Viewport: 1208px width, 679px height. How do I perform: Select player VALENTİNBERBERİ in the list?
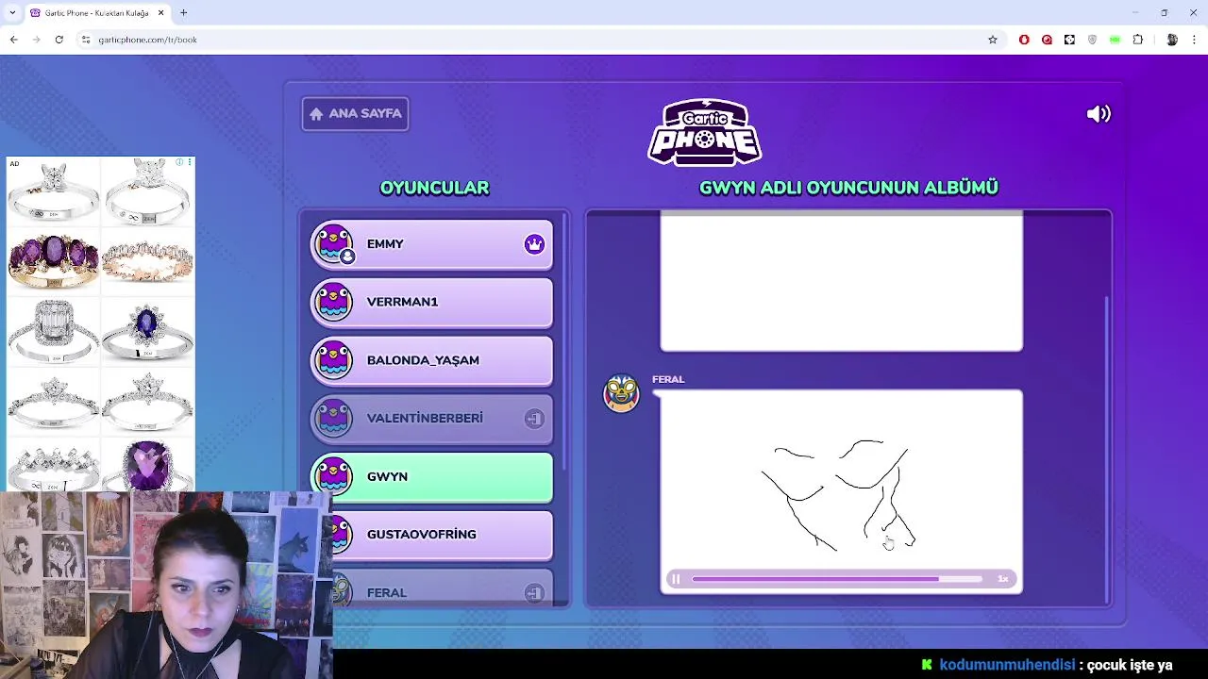click(432, 420)
